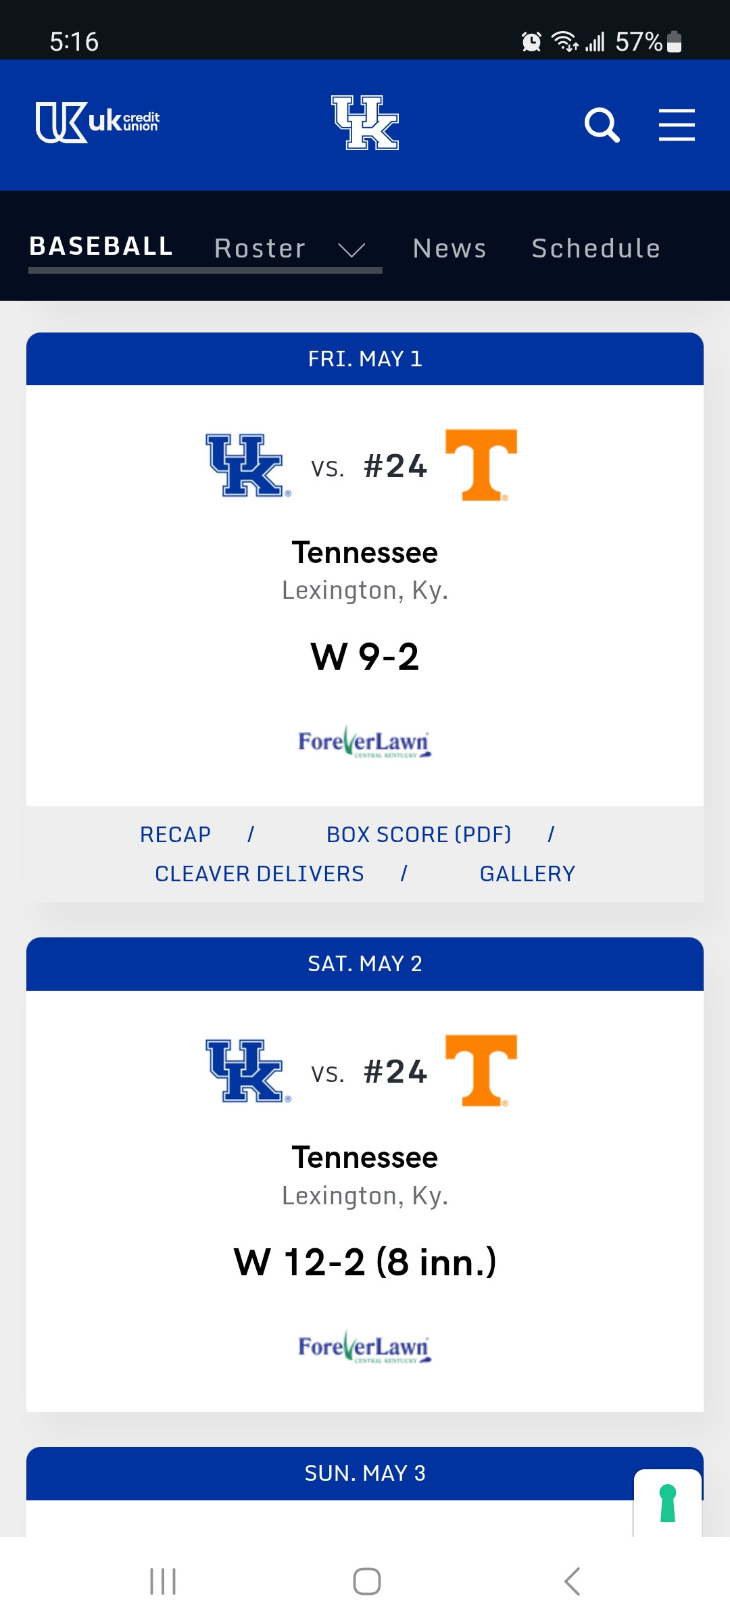This screenshot has height=1622, width=730.
Task: Tap the center Kentucky UK header logo
Action: click(x=365, y=122)
